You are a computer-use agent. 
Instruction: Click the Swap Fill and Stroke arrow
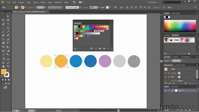(x=8, y=70)
